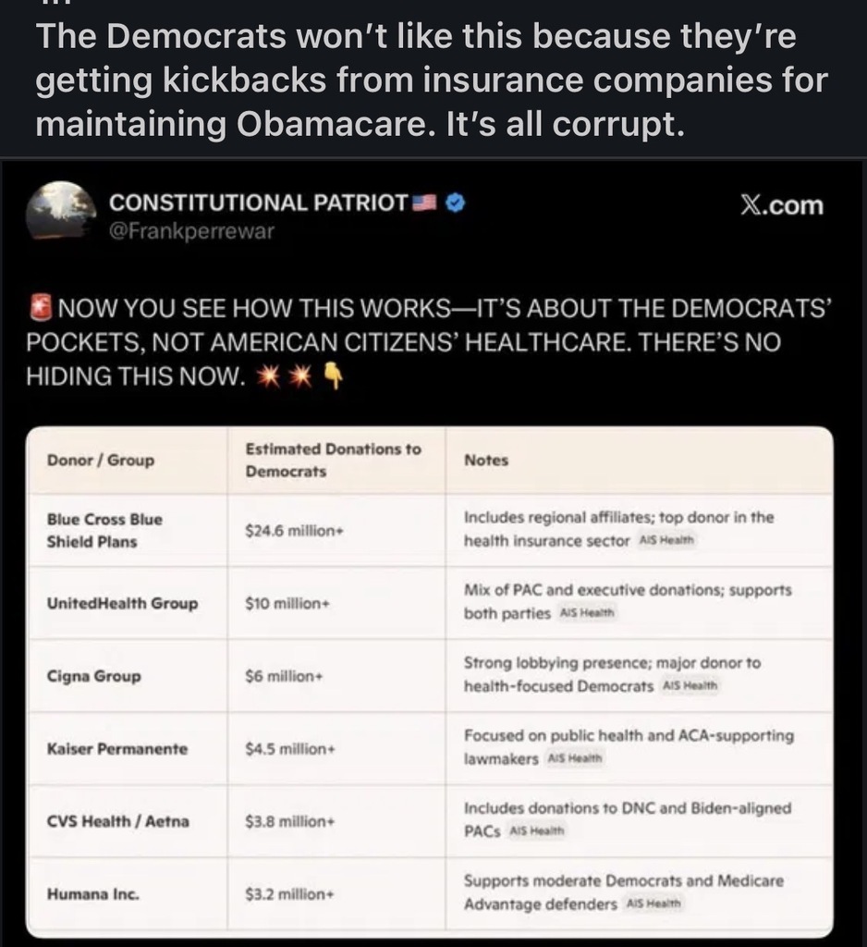This screenshot has width=867, height=947.
Task: Select the 'Notes' column header
Action: pyautogui.click(x=486, y=460)
